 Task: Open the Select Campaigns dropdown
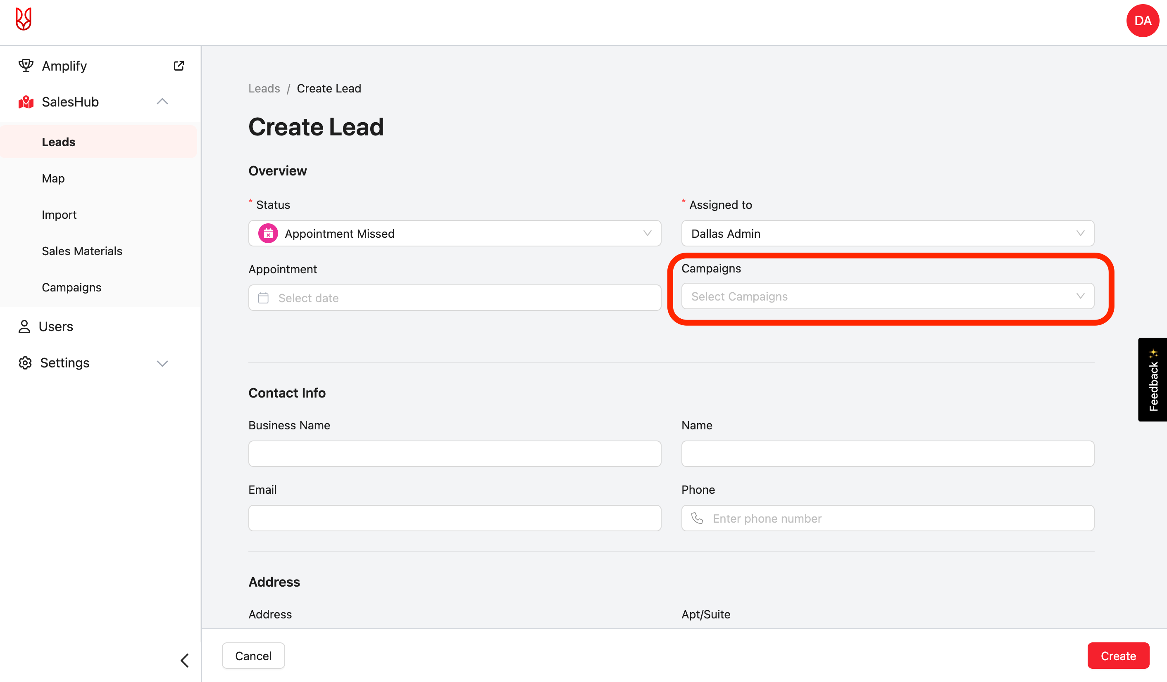point(887,296)
